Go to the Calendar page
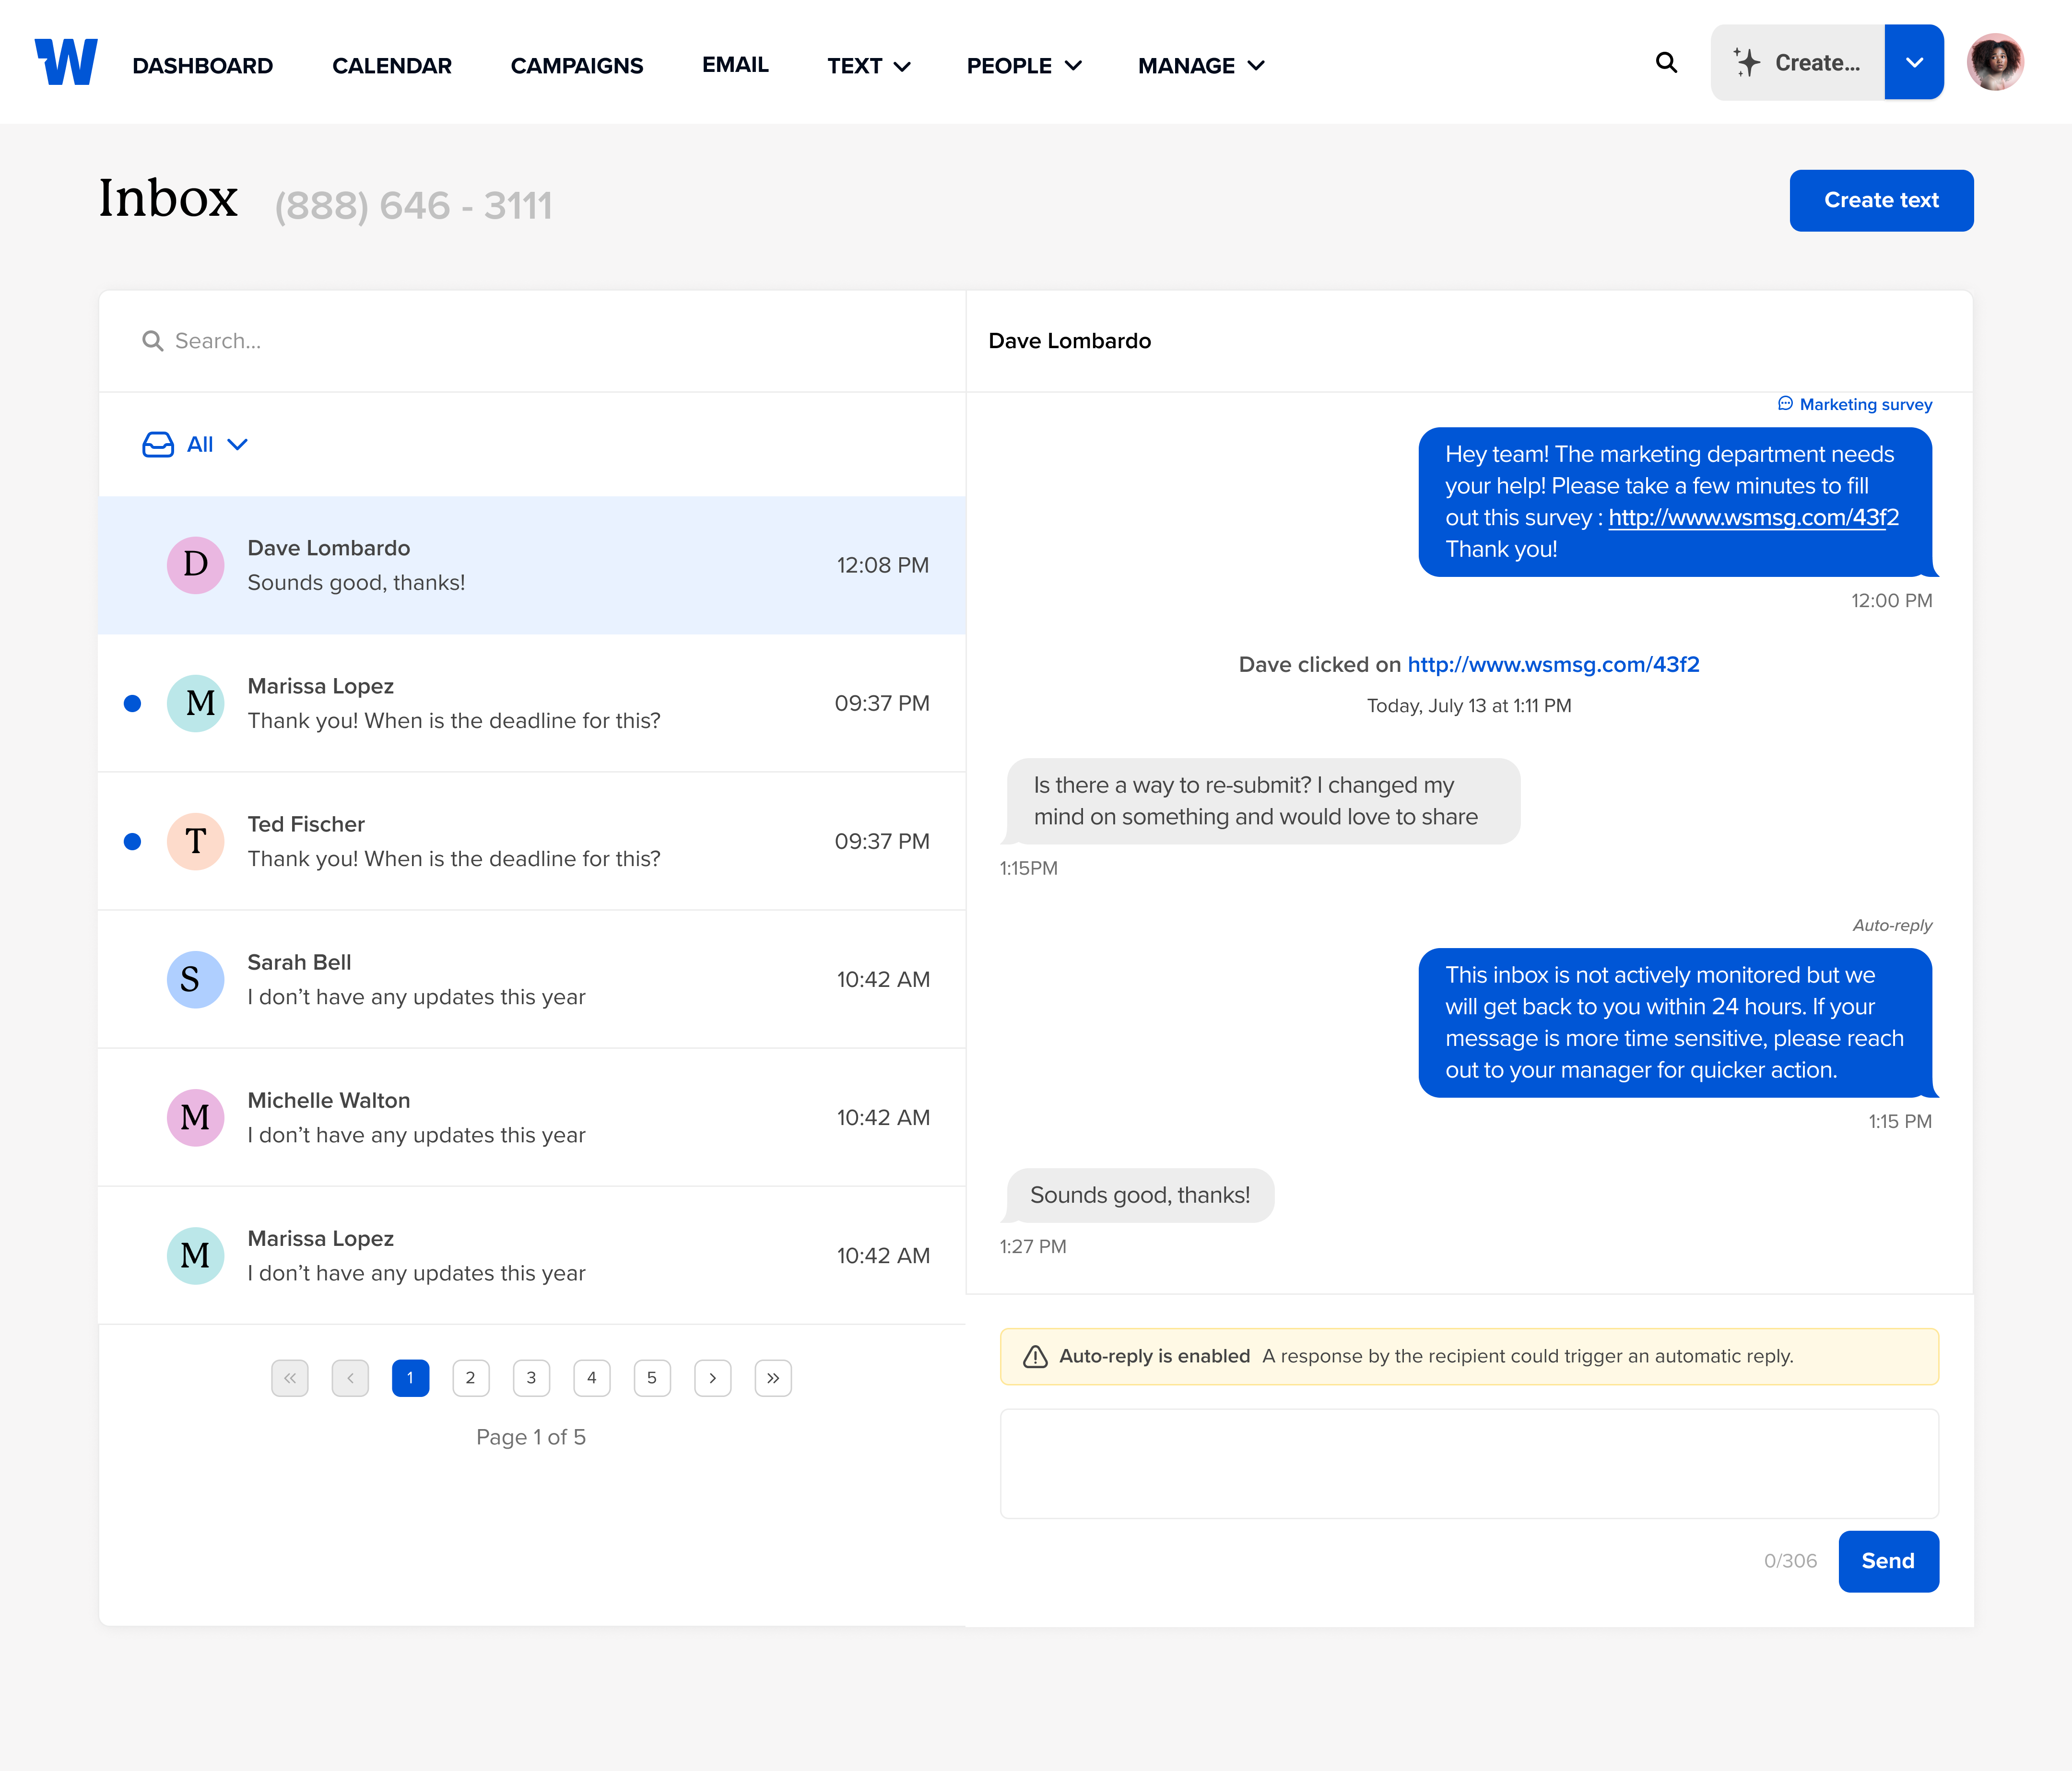This screenshot has height=1771, width=2072. (392, 65)
